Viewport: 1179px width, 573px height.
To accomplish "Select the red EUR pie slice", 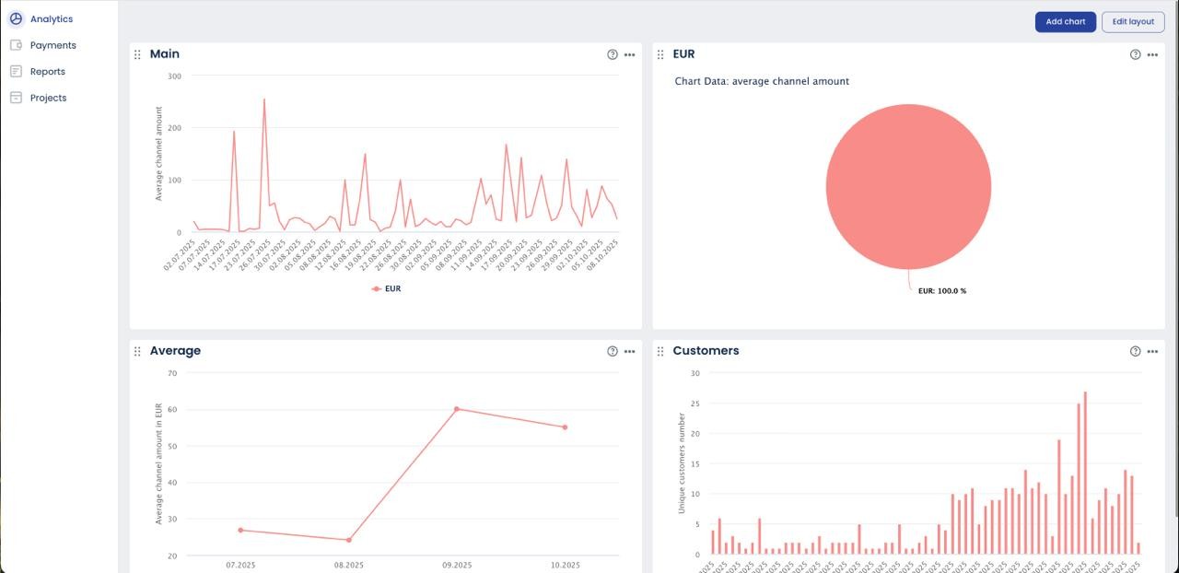I will (x=908, y=185).
